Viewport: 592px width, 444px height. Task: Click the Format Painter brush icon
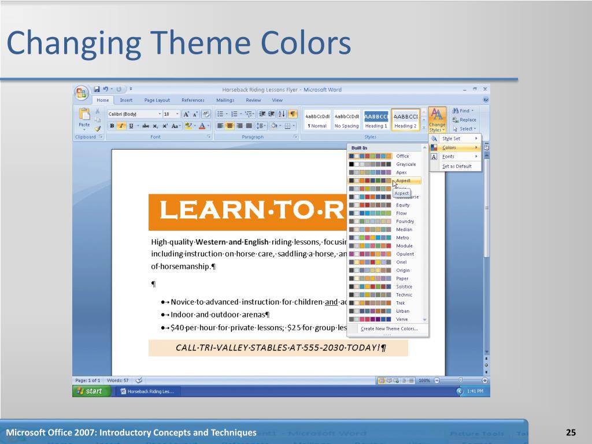97,128
